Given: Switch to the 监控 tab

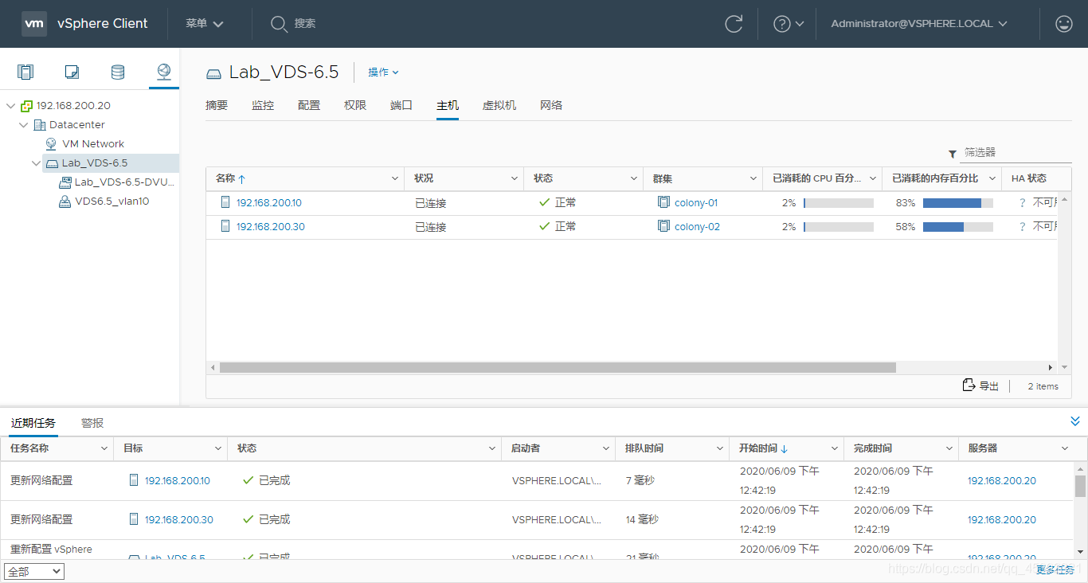Looking at the screenshot, I should 263,105.
